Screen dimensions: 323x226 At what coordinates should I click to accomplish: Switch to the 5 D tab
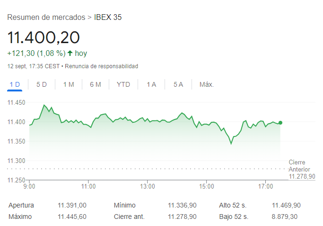42,84
